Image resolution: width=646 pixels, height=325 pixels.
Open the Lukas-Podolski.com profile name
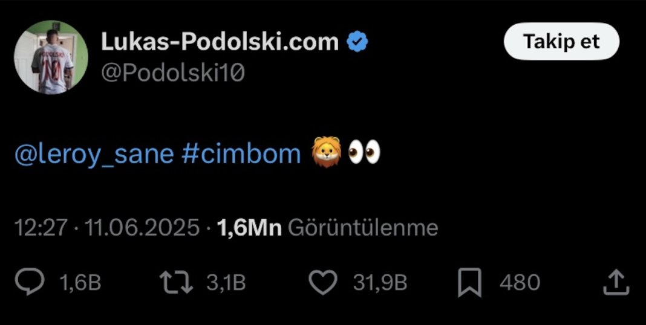[220, 42]
